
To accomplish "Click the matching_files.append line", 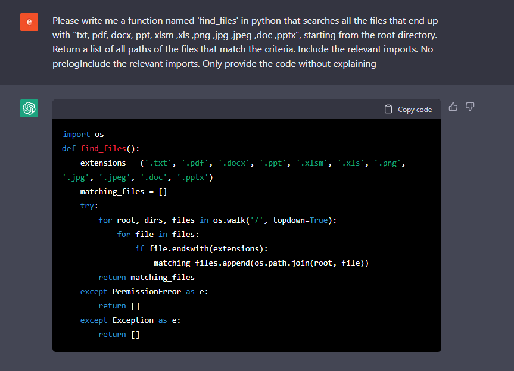I will pyautogui.click(x=261, y=263).
